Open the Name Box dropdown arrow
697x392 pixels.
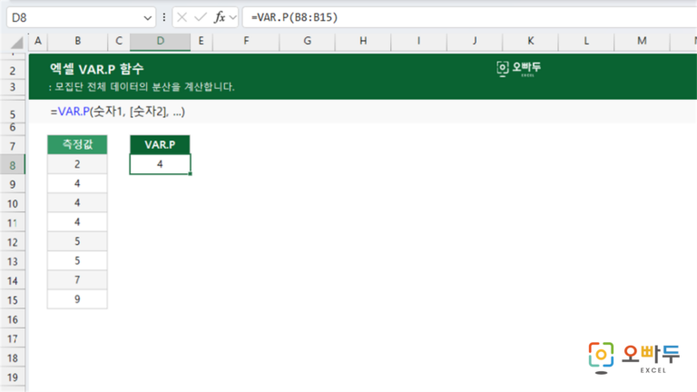[148, 18]
